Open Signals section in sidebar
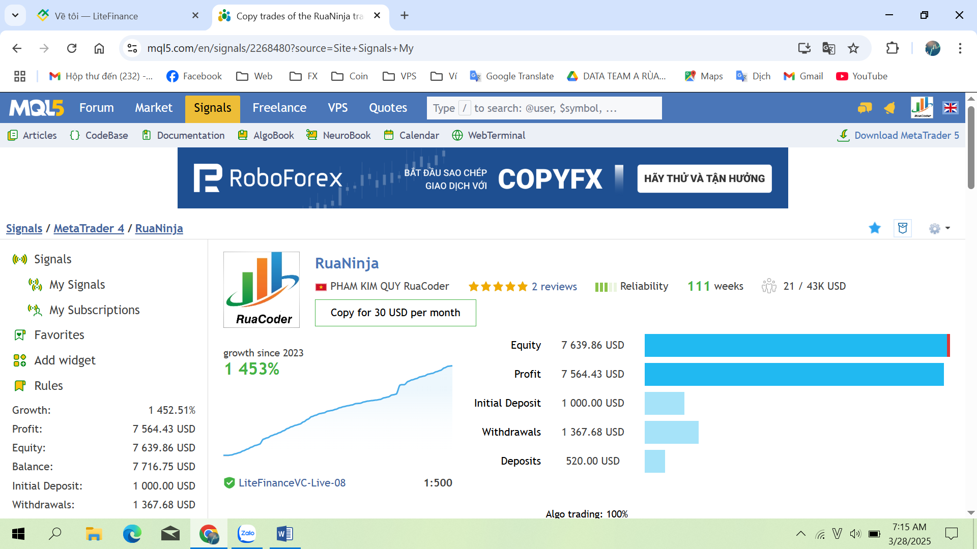This screenshot has height=549, width=977. click(x=52, y=259)
